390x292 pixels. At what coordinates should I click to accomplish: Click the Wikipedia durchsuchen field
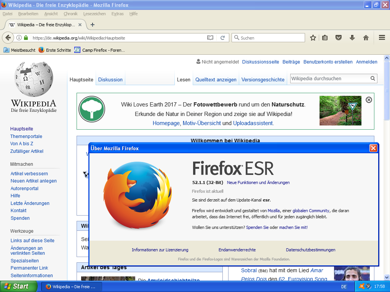pyautogui.click(x=330, y=78)
